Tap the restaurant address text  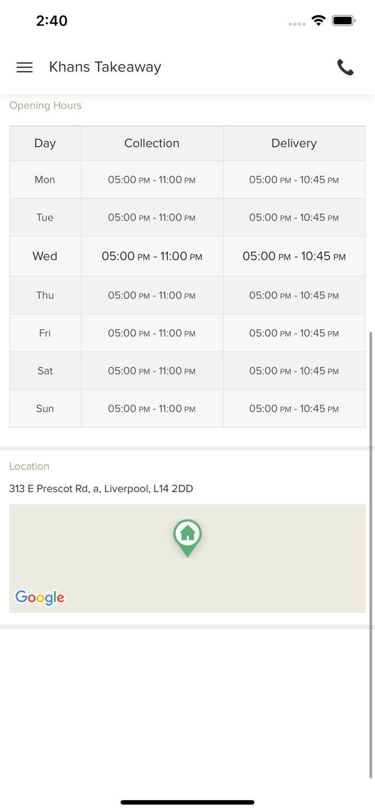pyautogui.click(x=101, y=489)
